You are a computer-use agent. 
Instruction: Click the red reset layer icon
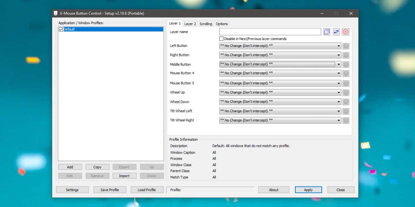click(345, 32)
